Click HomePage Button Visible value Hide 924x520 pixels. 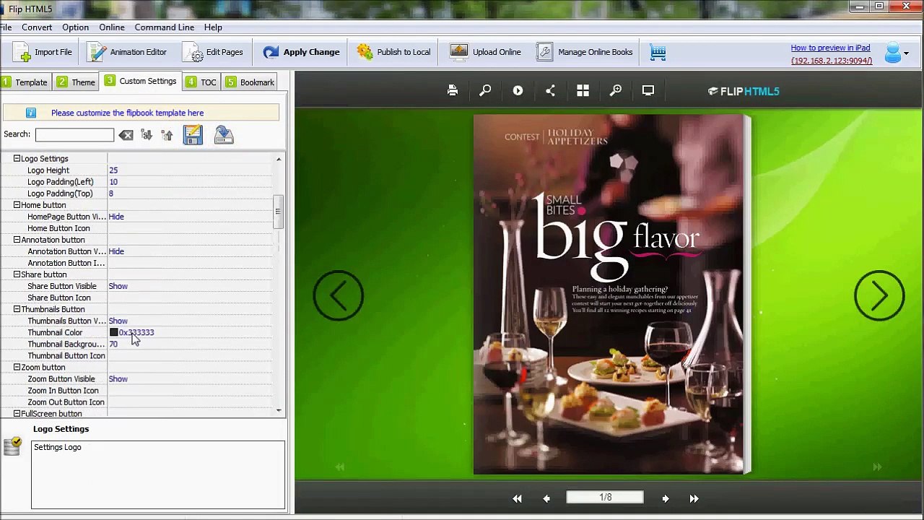click(116, 217)
